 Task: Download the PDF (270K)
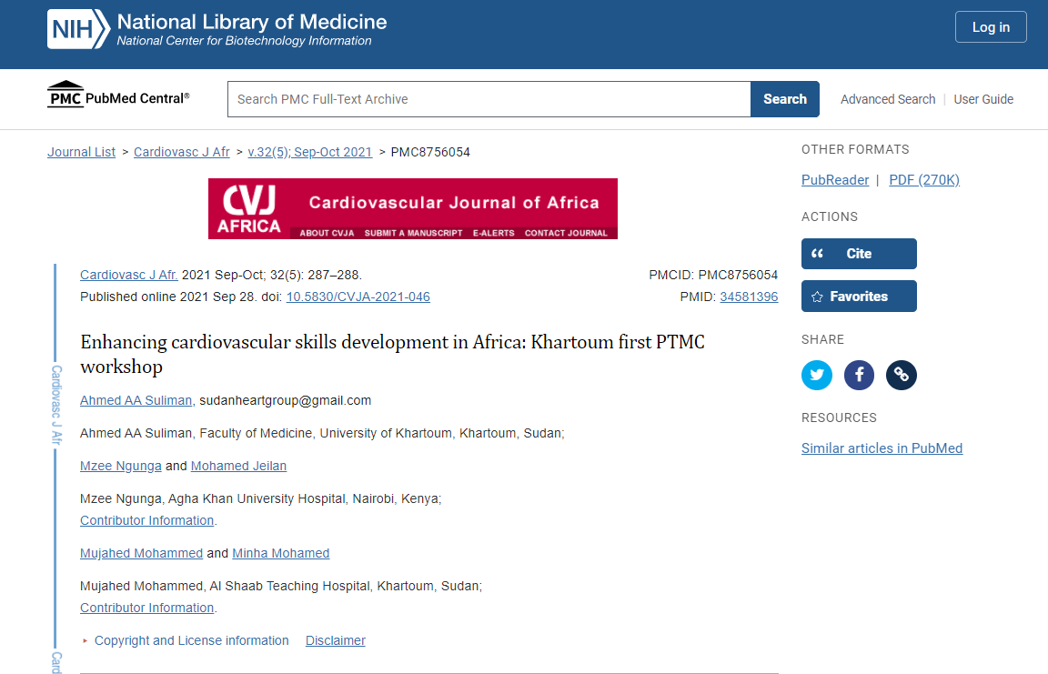click(x=923, y=180)
